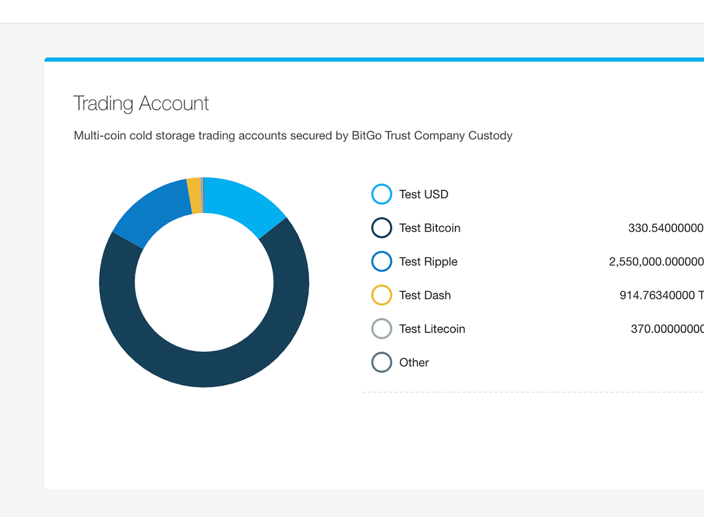This screenshot has height=517, width=704.
Task: Click the Test Bitcoin label
Action: point(429,228)
